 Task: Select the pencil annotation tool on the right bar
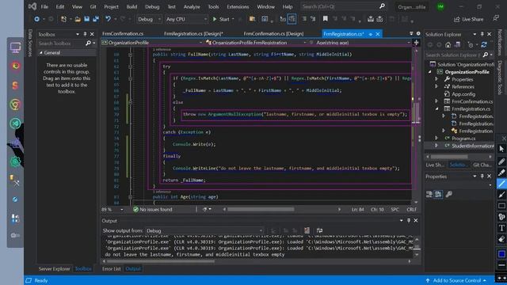pos(501,161)
